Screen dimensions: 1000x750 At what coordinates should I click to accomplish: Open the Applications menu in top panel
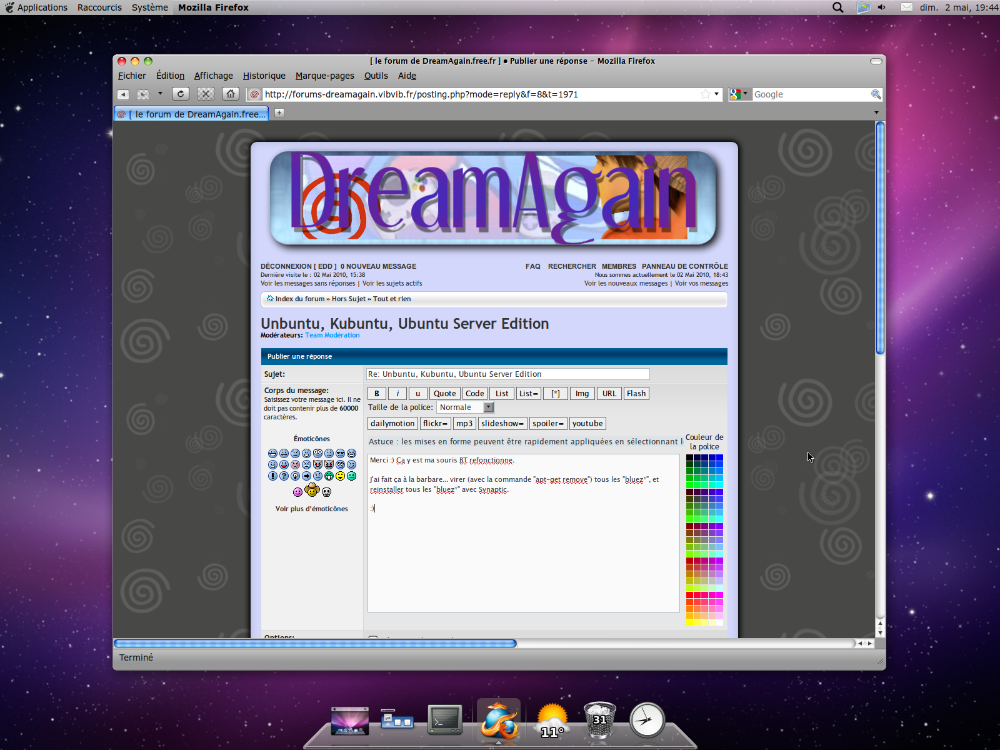[42, 7]
